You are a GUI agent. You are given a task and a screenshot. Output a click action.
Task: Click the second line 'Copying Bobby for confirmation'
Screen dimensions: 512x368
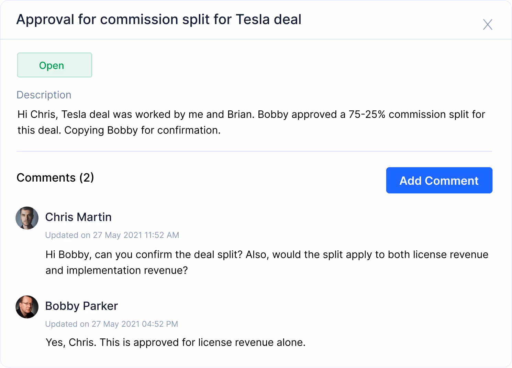(x=142, y=130)
